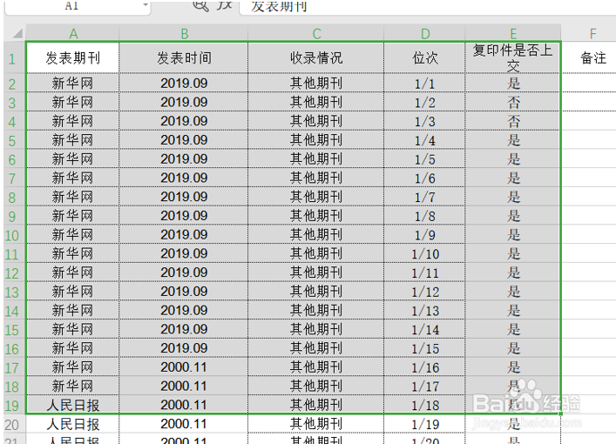Screen dimensions: 616x444
Task: Click 否 in row 3
Action: click(513, 102)
